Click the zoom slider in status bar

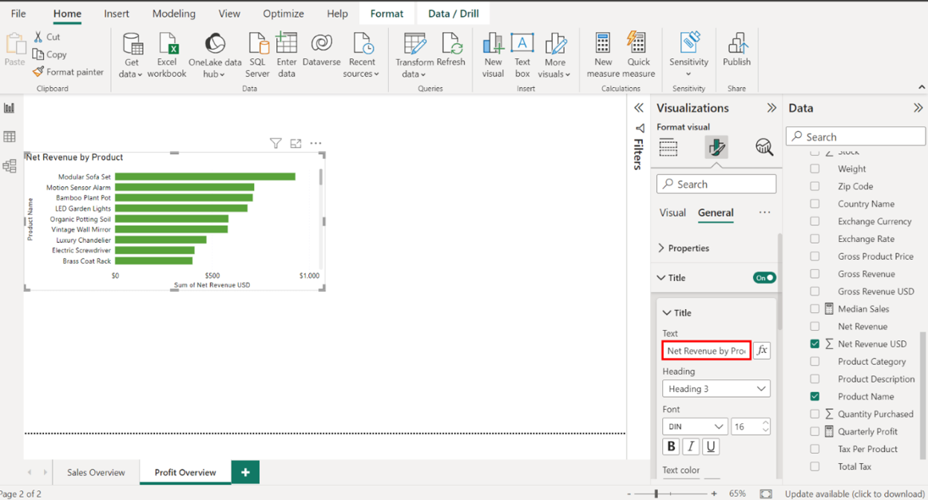tap(656, 494)
